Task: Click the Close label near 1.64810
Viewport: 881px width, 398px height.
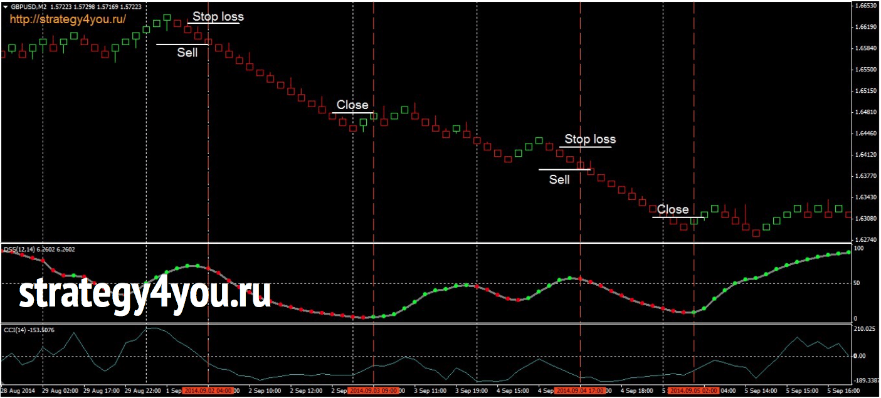Action: click(352, 105)
